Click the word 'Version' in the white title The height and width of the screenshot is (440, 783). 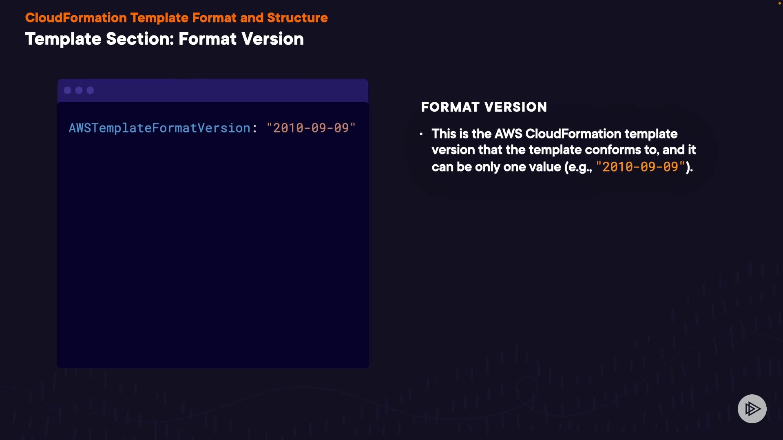(272, 39)
